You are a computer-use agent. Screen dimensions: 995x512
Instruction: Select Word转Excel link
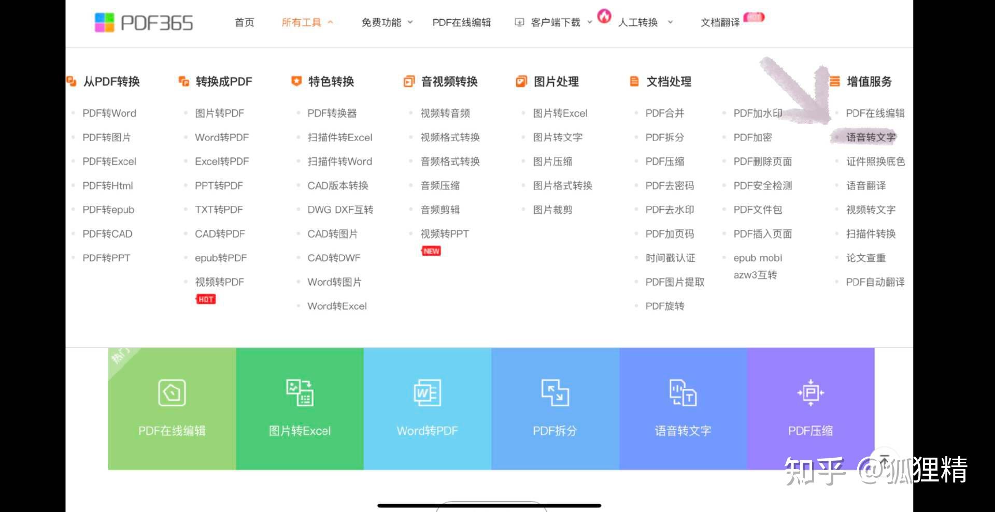pyautogui.click(x=337, y=306)
